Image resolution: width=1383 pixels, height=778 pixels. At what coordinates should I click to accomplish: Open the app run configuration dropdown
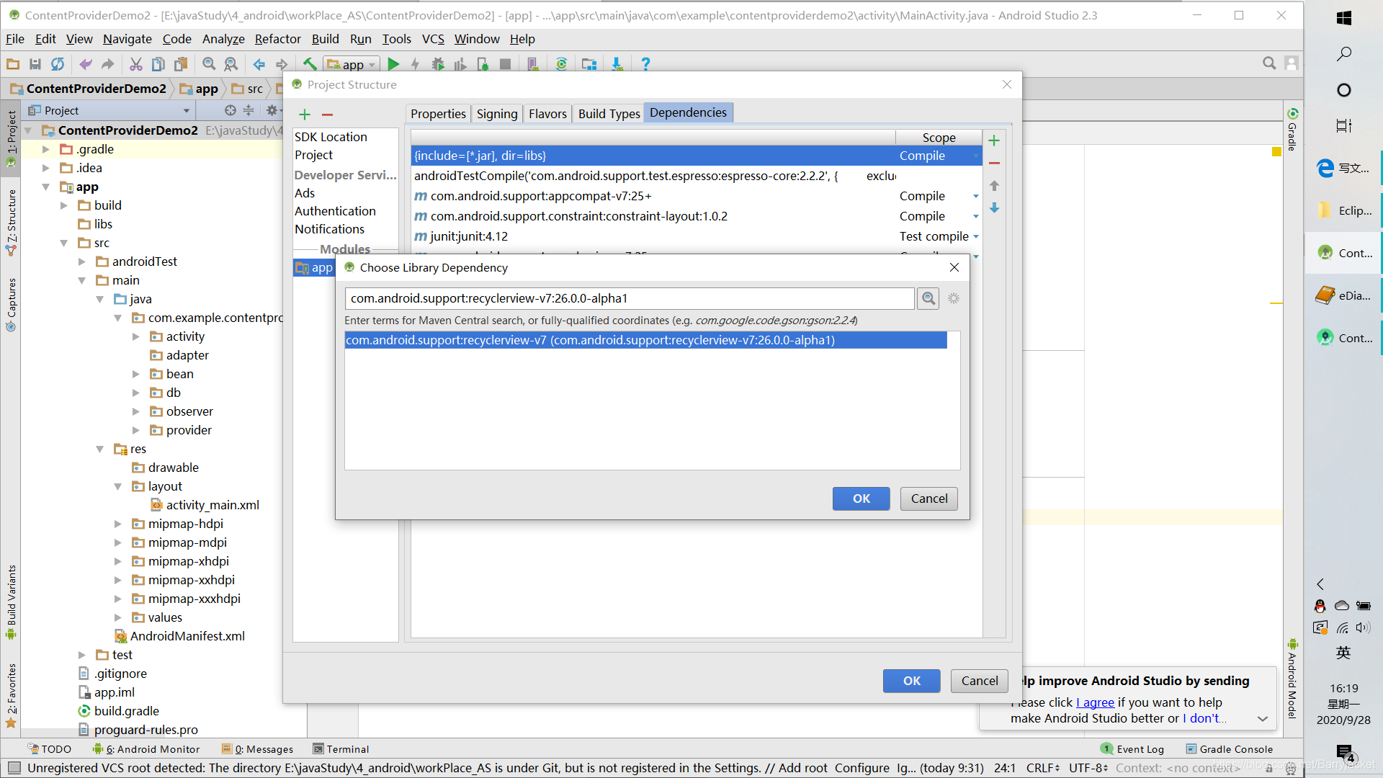pyautogui.click(x=352, y=64)
